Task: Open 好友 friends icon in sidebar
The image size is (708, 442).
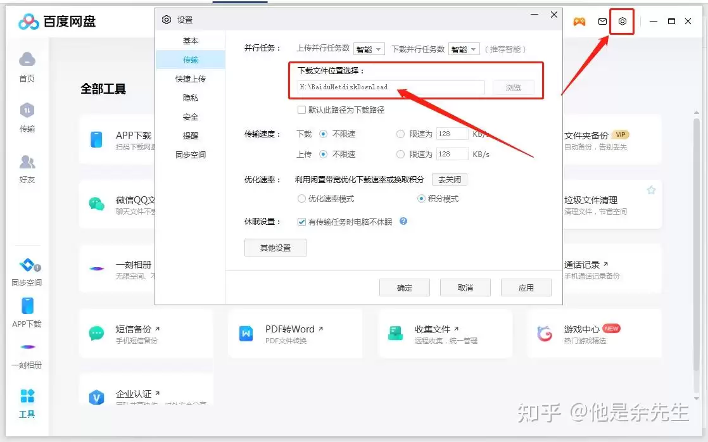Action: tap(27, 161)
